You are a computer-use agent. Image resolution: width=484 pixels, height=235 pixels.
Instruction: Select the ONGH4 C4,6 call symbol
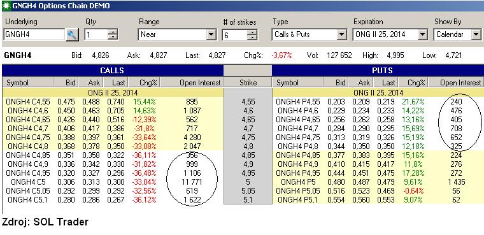tap(27, 111)
